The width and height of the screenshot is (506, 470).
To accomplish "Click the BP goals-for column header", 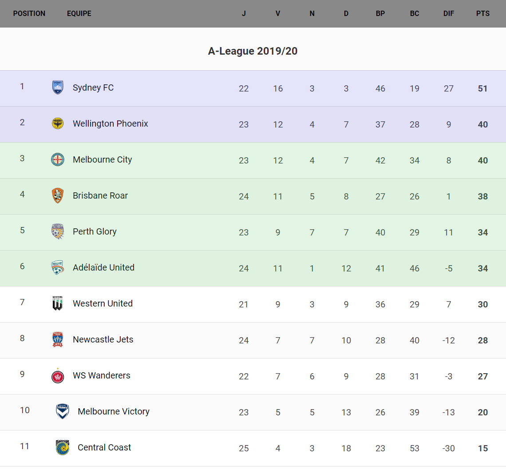I will (x=380, y=13).
